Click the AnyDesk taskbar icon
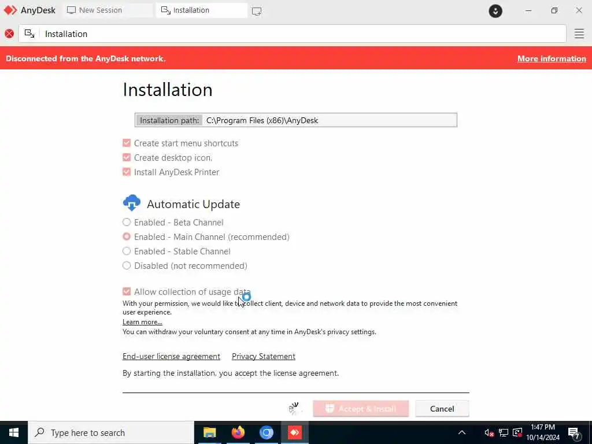This screenshot has height=444, width=592. pos(295,432)
